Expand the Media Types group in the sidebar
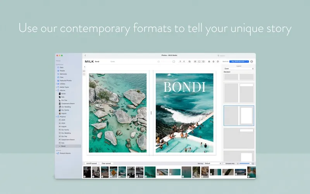310x194 pixels. [56, 87]
